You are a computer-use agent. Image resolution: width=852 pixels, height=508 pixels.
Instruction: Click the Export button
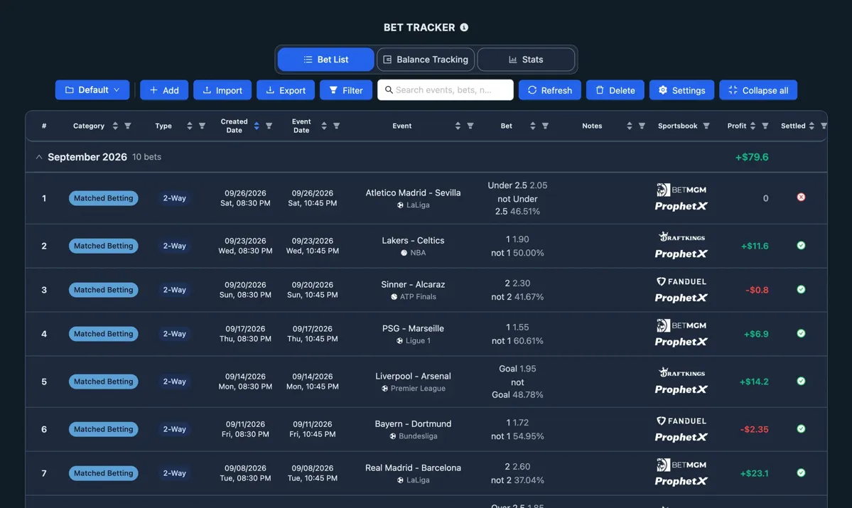[285, 90]
